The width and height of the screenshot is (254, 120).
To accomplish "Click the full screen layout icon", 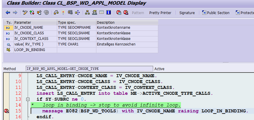I will (x=102, y=12).
